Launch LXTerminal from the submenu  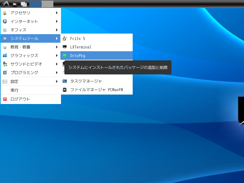96,47
